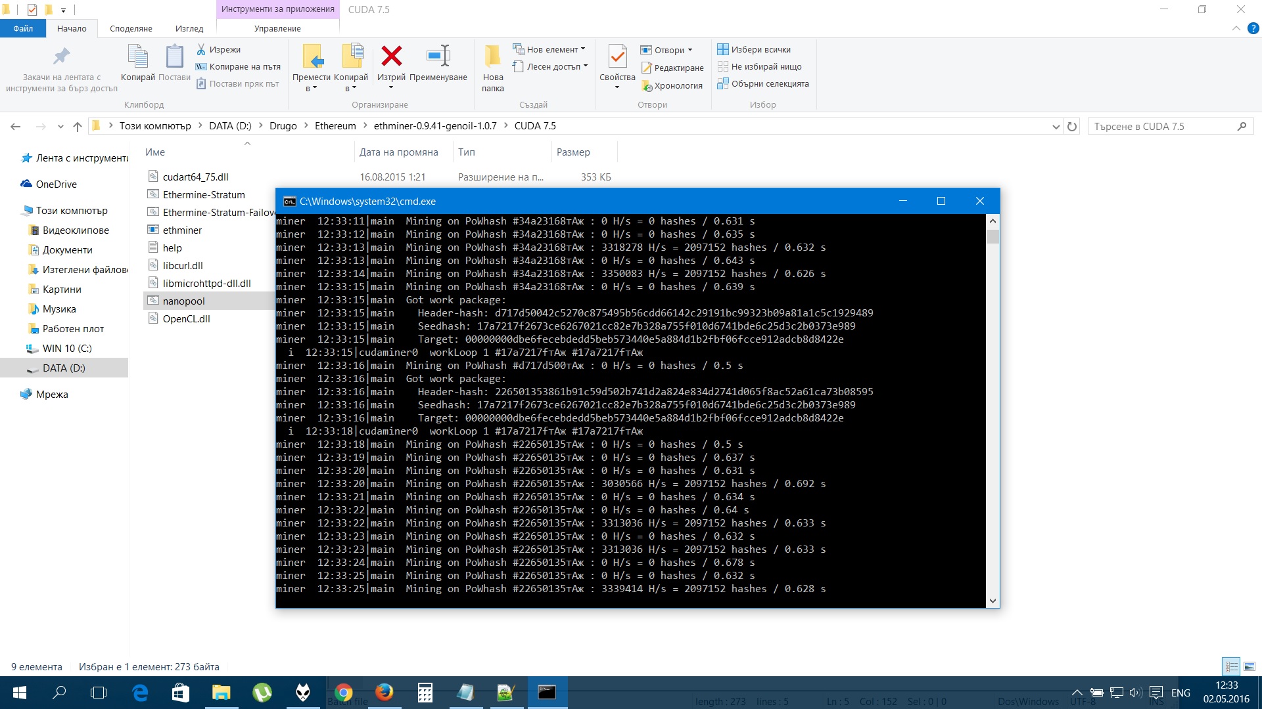This screenshot has height=709, width=1262.
Task: Click the cmd.exe taskbar icon
Action: point(547,693)
